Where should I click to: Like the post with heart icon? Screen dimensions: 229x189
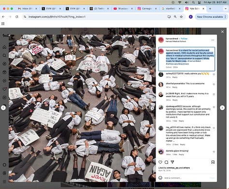(160, 162)
